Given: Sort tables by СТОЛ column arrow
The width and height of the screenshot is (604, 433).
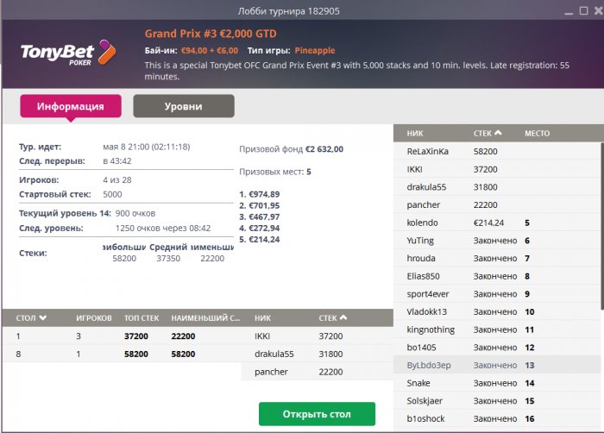Looking at the screenshot, I should point(43,318).
